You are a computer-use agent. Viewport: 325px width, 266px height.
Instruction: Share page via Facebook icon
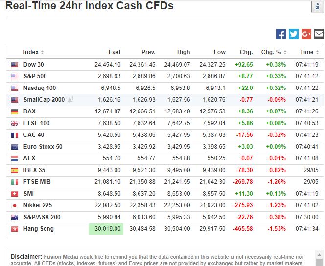point(281,34)
